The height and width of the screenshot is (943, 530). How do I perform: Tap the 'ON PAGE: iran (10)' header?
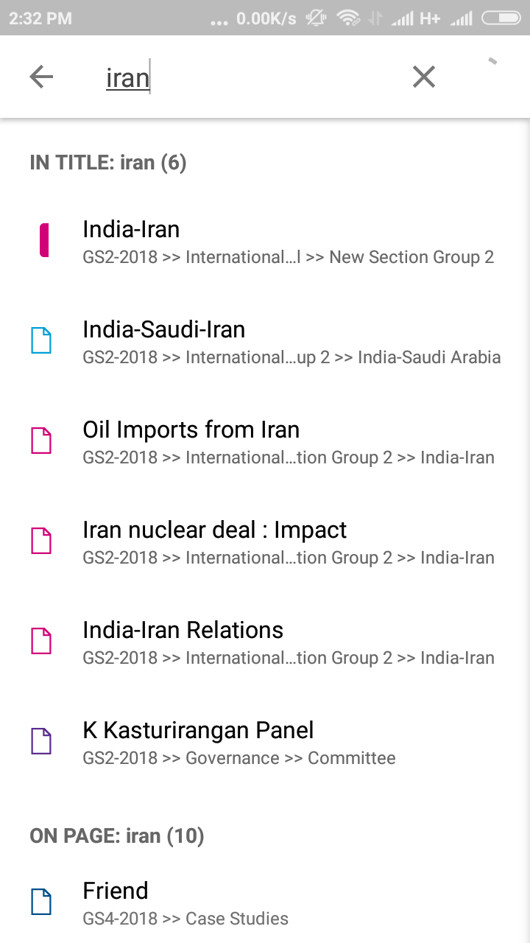pyautogui.click(x=117, y=835)
